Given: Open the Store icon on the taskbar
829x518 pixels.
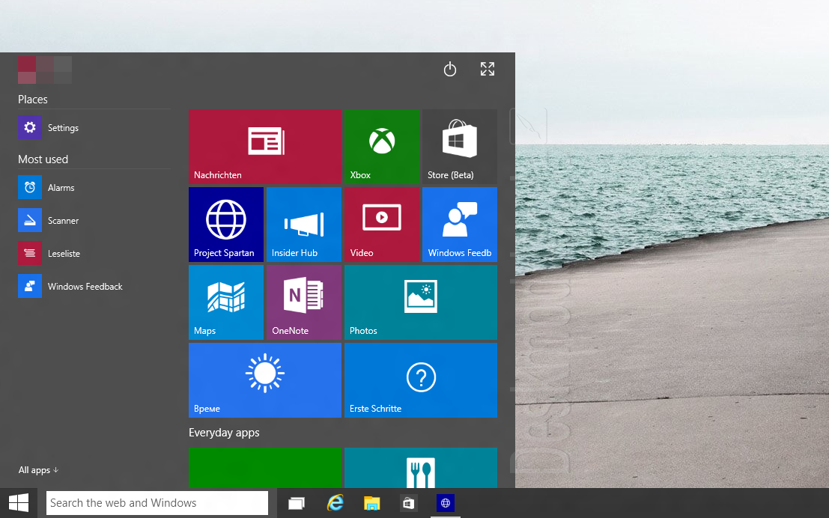Looking at the screenshot, I should tap(408, 503).
